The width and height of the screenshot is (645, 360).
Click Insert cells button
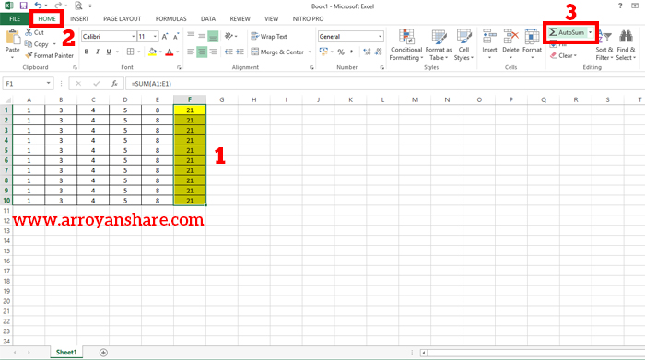489,45
